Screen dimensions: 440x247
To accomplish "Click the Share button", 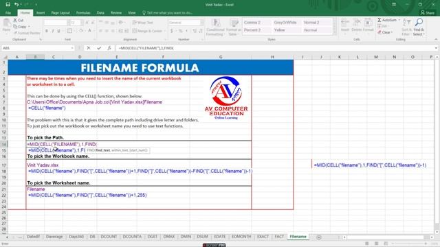I will pos(428,13).
